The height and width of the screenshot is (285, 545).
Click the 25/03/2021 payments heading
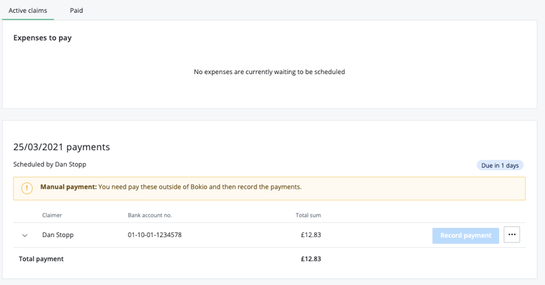(x=61, y=147)
